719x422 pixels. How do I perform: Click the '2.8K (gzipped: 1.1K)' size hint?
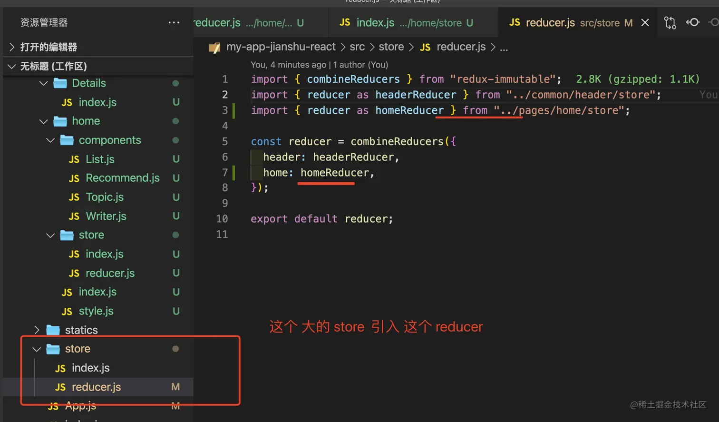pos(638,79)
